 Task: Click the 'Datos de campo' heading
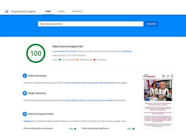click(37, 76)
